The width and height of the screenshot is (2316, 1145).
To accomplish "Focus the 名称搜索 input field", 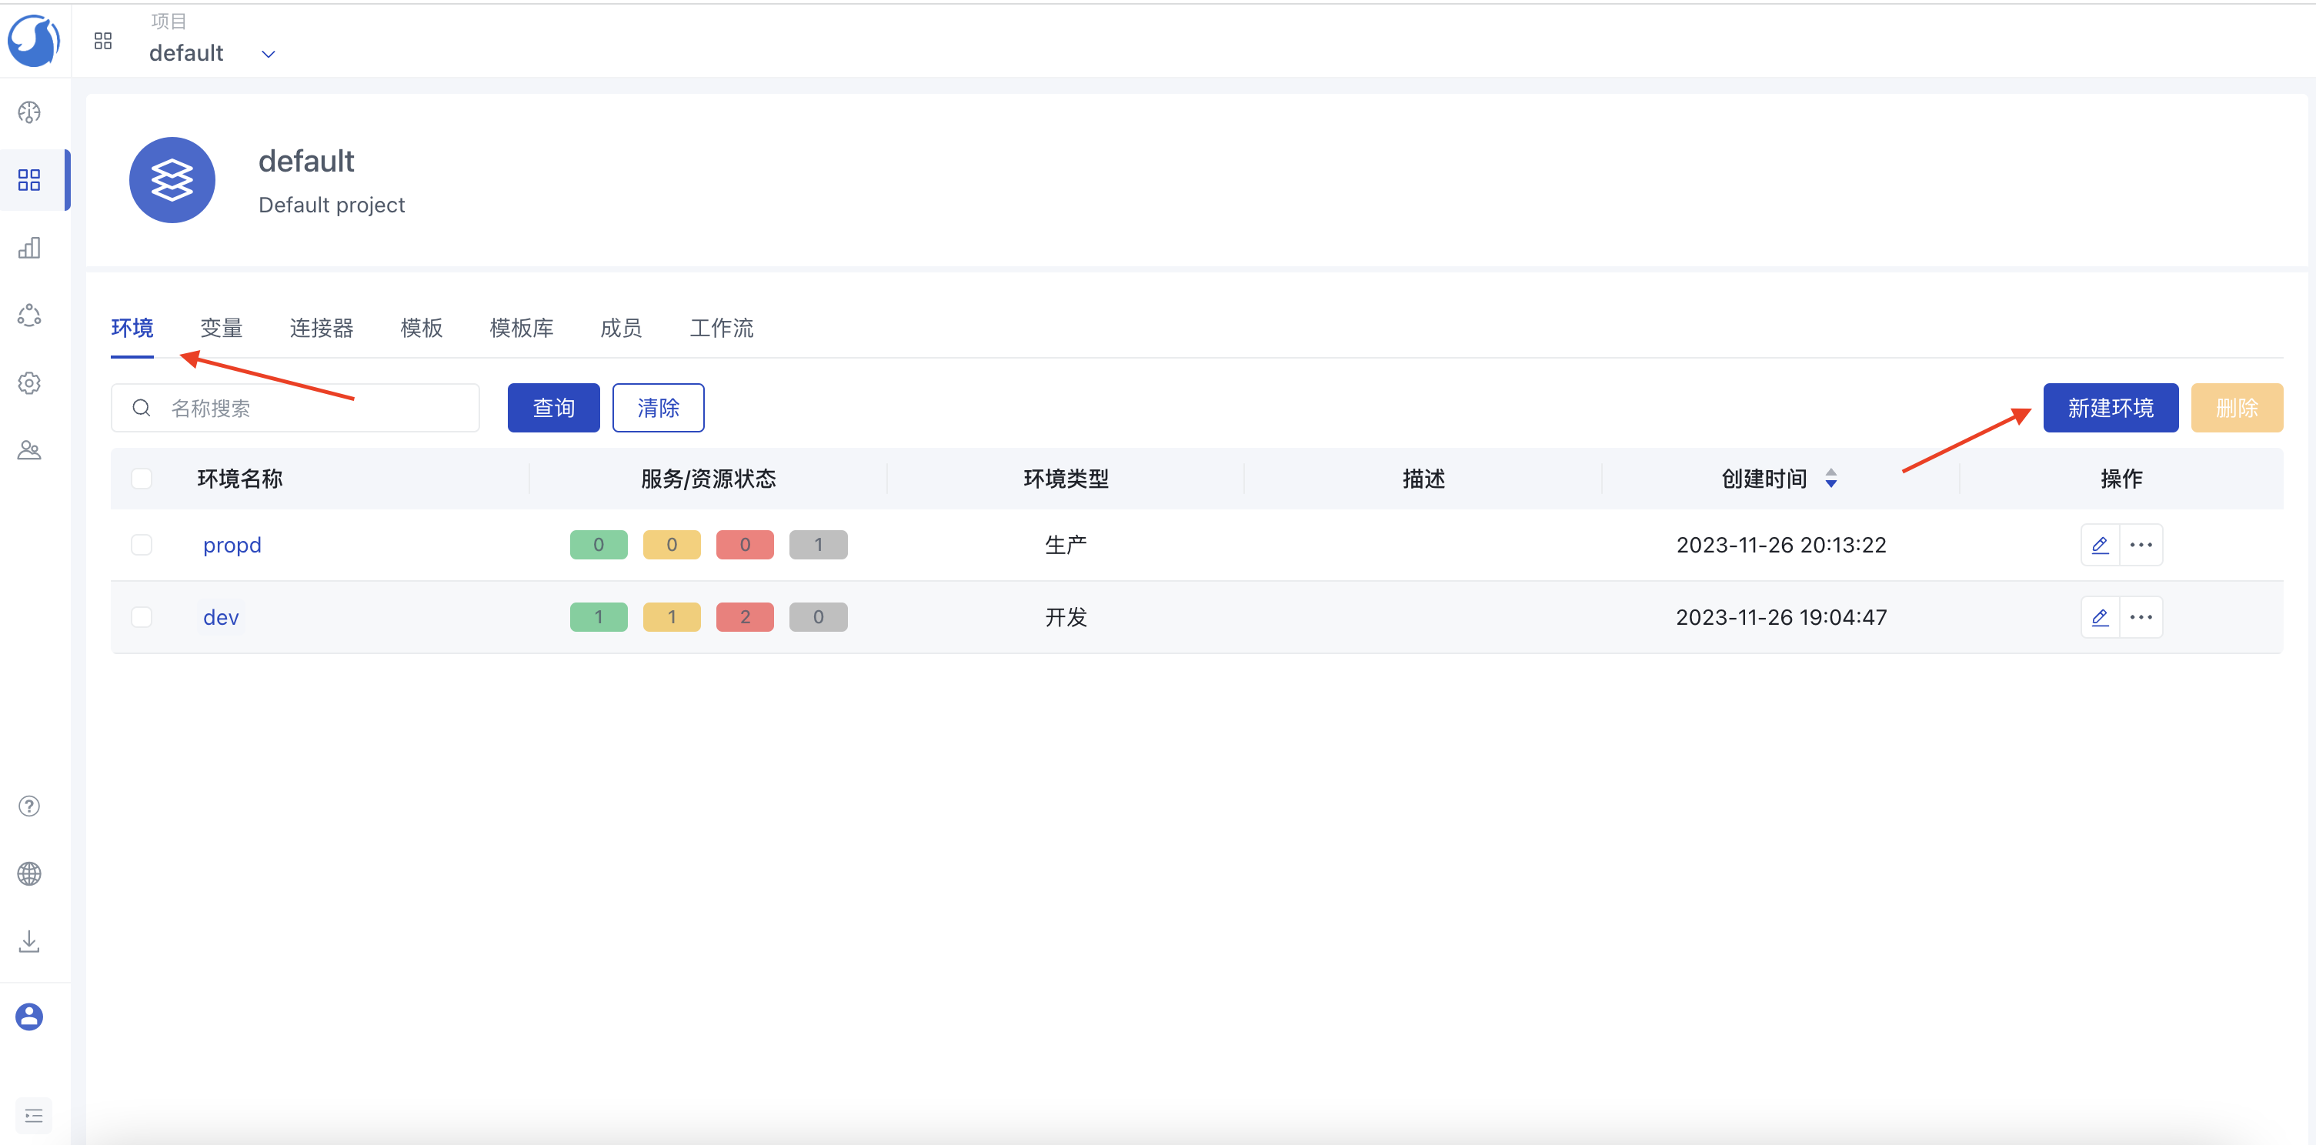I will point(295,408).
